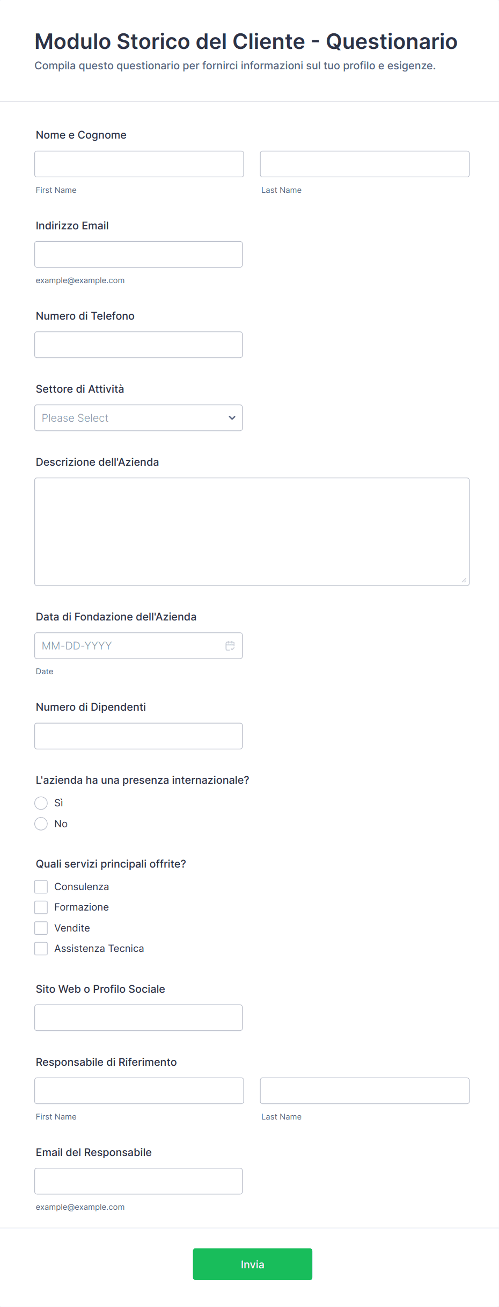Click the Indirizzo Email input
499x1307 pixels.
point(138,255)
